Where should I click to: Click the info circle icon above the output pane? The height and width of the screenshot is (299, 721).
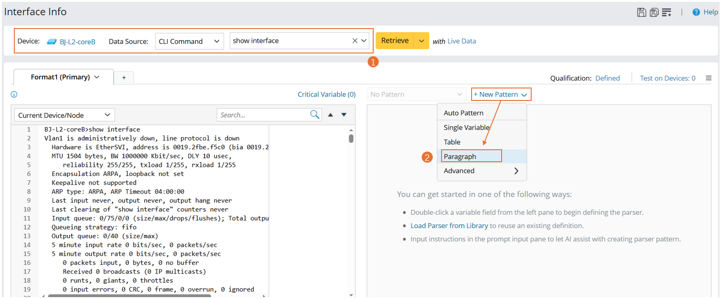(14, 94)
